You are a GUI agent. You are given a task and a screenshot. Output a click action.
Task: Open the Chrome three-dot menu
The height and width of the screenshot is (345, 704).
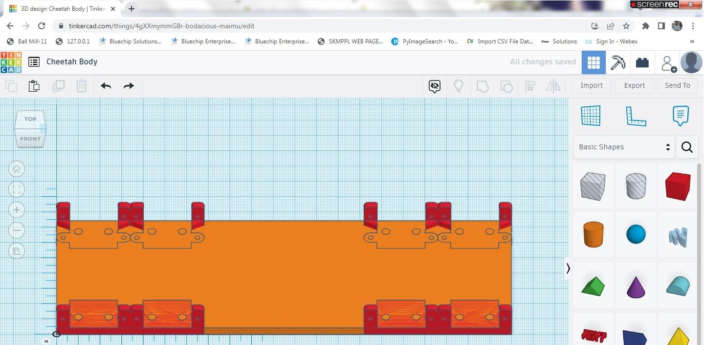tap(693, 26)
